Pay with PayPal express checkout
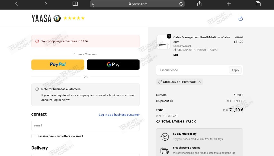274x156 pixels. pyautogui.click(x=58, y=65)
